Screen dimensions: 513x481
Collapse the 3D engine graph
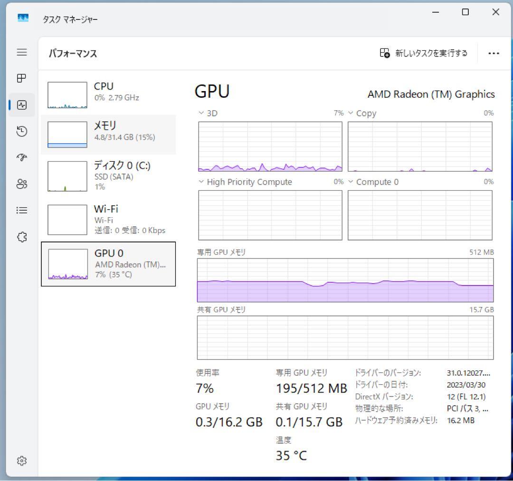point(200,113)
